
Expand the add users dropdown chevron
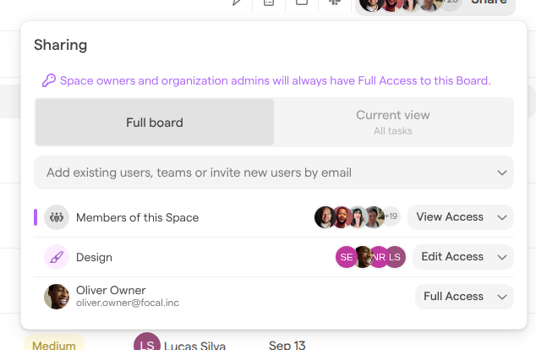coord(502,172)
